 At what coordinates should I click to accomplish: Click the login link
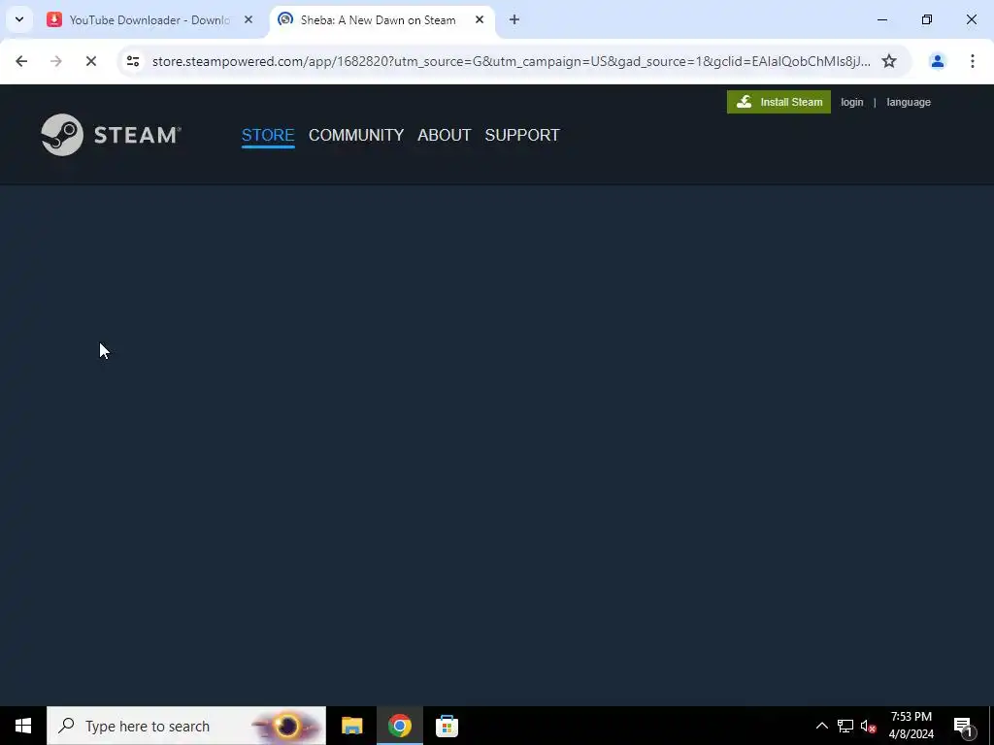click(851, 102)
